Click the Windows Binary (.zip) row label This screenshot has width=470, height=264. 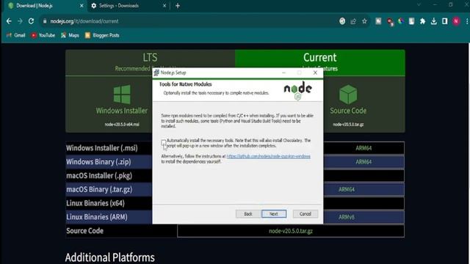(98, 162)
